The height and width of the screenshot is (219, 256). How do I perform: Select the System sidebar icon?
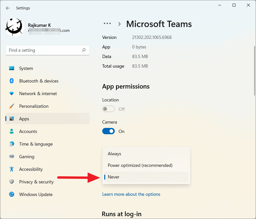12,68
